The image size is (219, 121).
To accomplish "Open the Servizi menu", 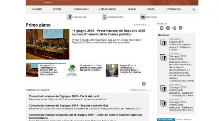I will [x=132, y=9].
